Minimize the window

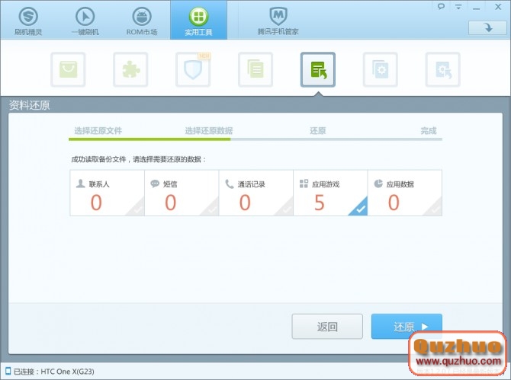pos(477,8)
